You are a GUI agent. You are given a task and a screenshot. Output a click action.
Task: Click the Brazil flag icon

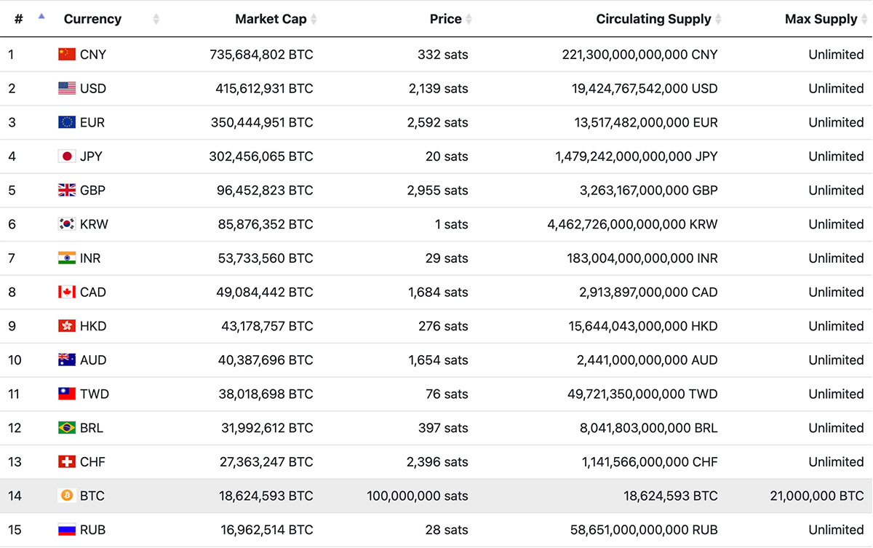coord(67,428)
